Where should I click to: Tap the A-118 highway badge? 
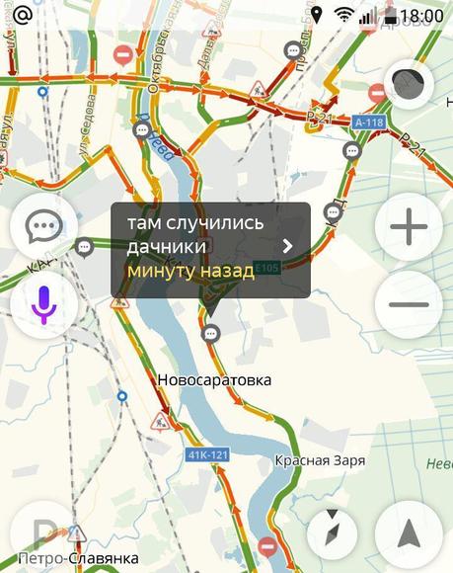[369, 123]
